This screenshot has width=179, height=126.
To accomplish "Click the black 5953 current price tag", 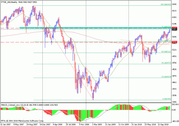I will 174,29.
